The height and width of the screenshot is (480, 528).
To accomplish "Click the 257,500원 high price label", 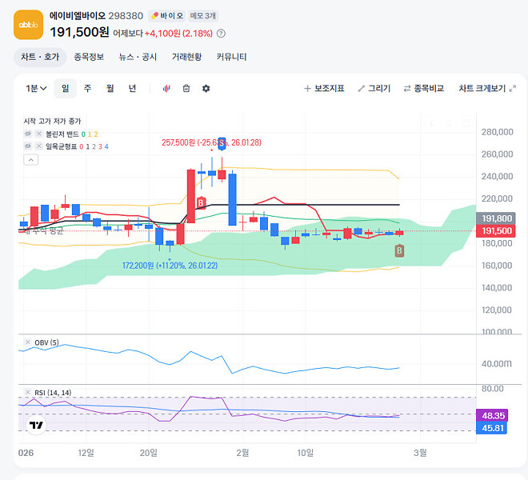I will (211, 142).
